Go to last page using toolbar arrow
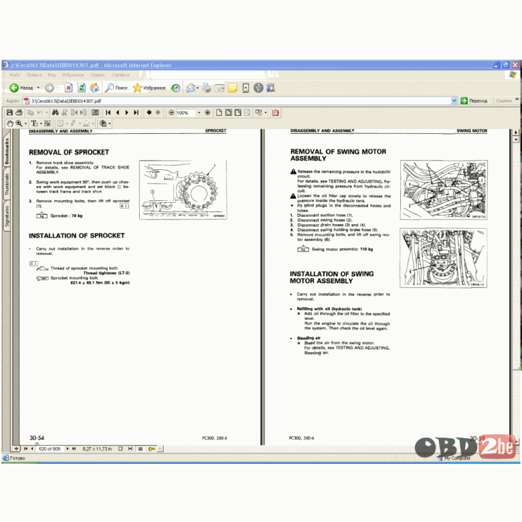Viewport: 522px width, 522px height. pyautogui.click(x=136, y=112)
